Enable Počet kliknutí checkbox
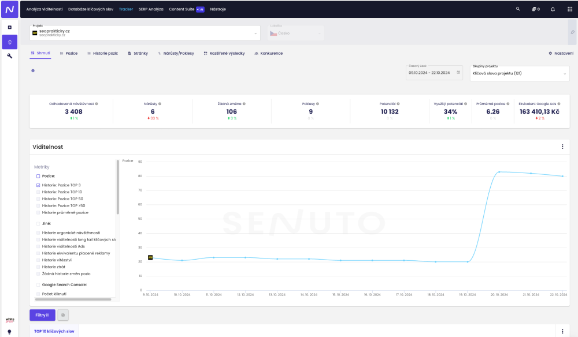578x337 pixels. point(38,294)
